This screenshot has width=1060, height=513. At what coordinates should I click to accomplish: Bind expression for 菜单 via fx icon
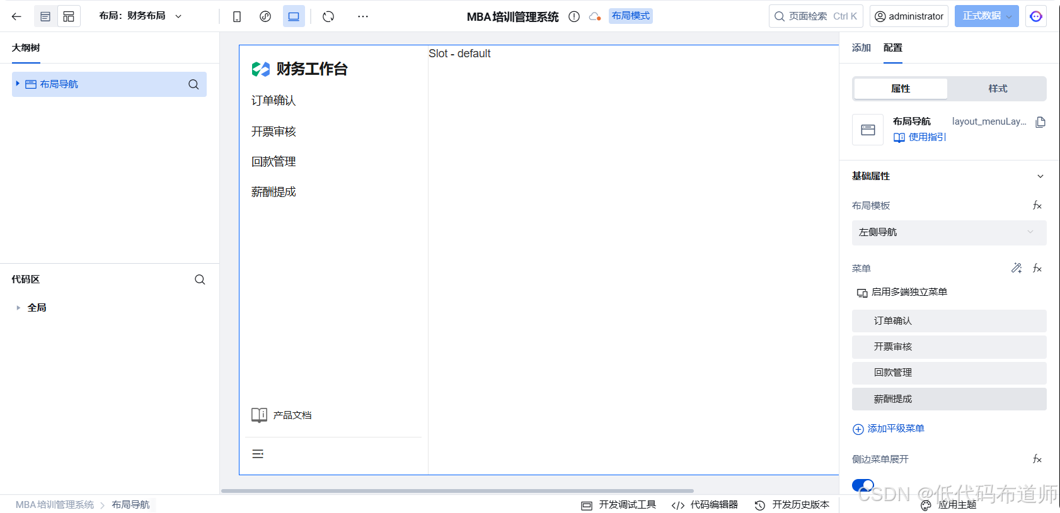[1037, 269]
